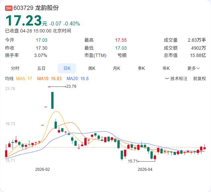Click the 市盈(TTM) label
Viewport: 211px width, 192px height.
(95, 55)
